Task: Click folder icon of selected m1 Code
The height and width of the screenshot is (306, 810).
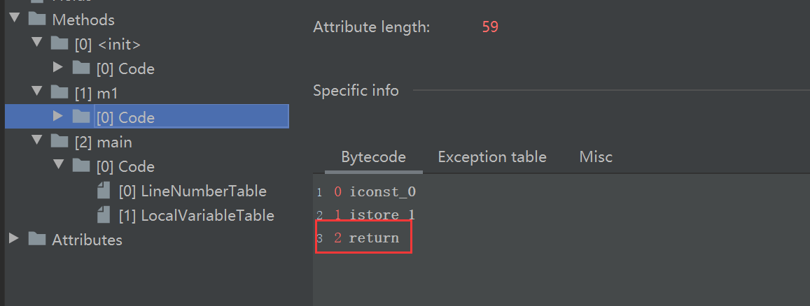Action: [x=81, y=117]
